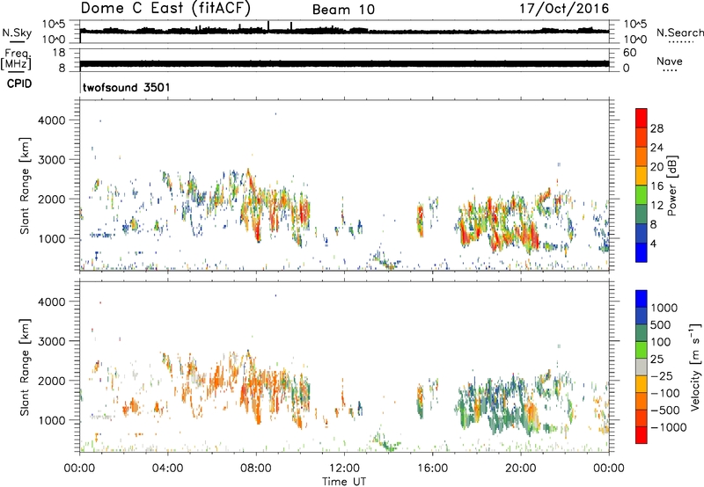
Task: Click the "18" frequency axis tick label
Action: click(59, 53)
